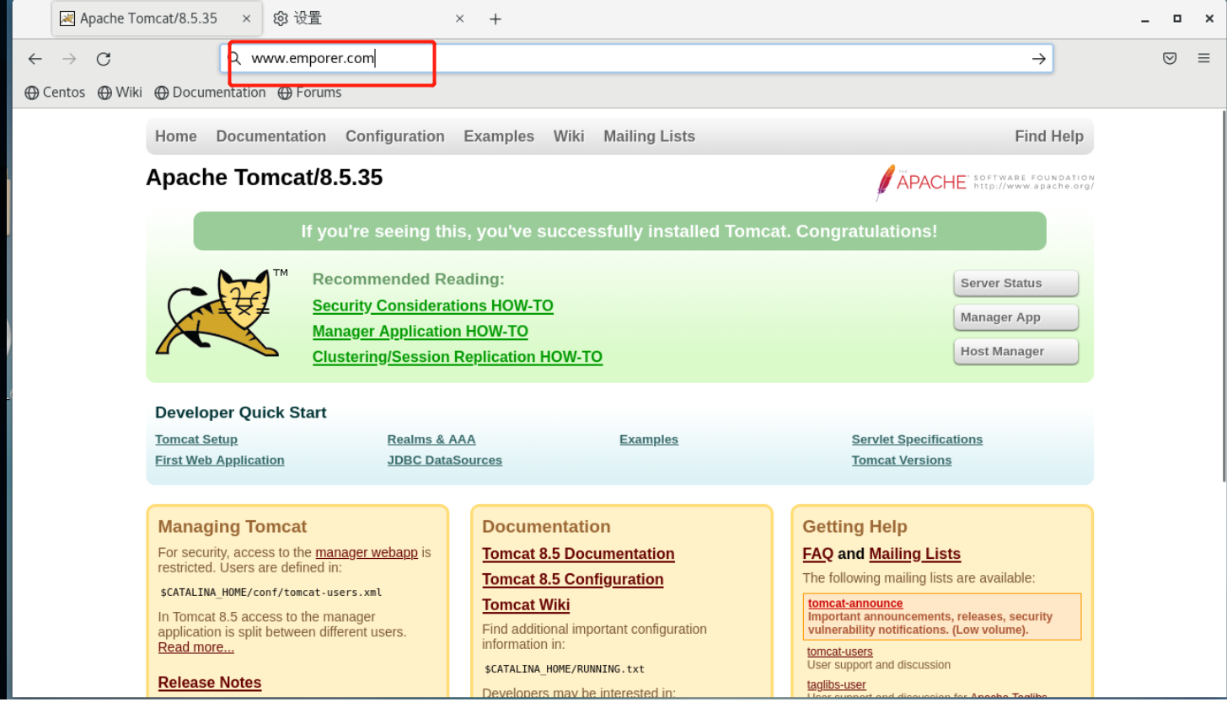Open Manager Application HOW-TO link
The image size is (1227, 702).
pos(421,332)
